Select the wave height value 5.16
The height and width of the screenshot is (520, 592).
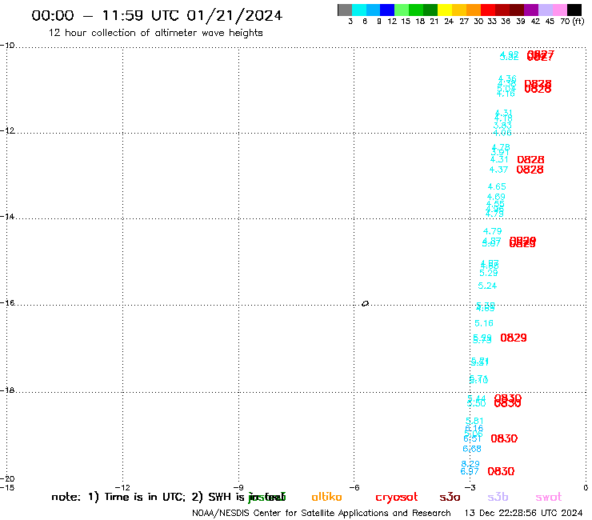tap(484, 323)
